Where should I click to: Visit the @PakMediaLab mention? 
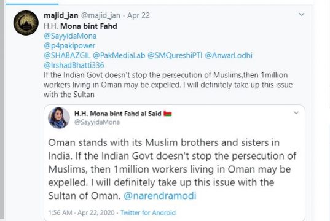tap(119, 55)
